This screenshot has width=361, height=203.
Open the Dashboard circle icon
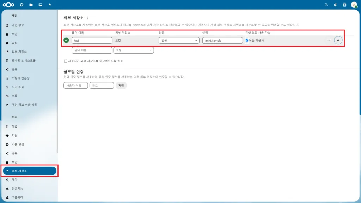(22, 5)
